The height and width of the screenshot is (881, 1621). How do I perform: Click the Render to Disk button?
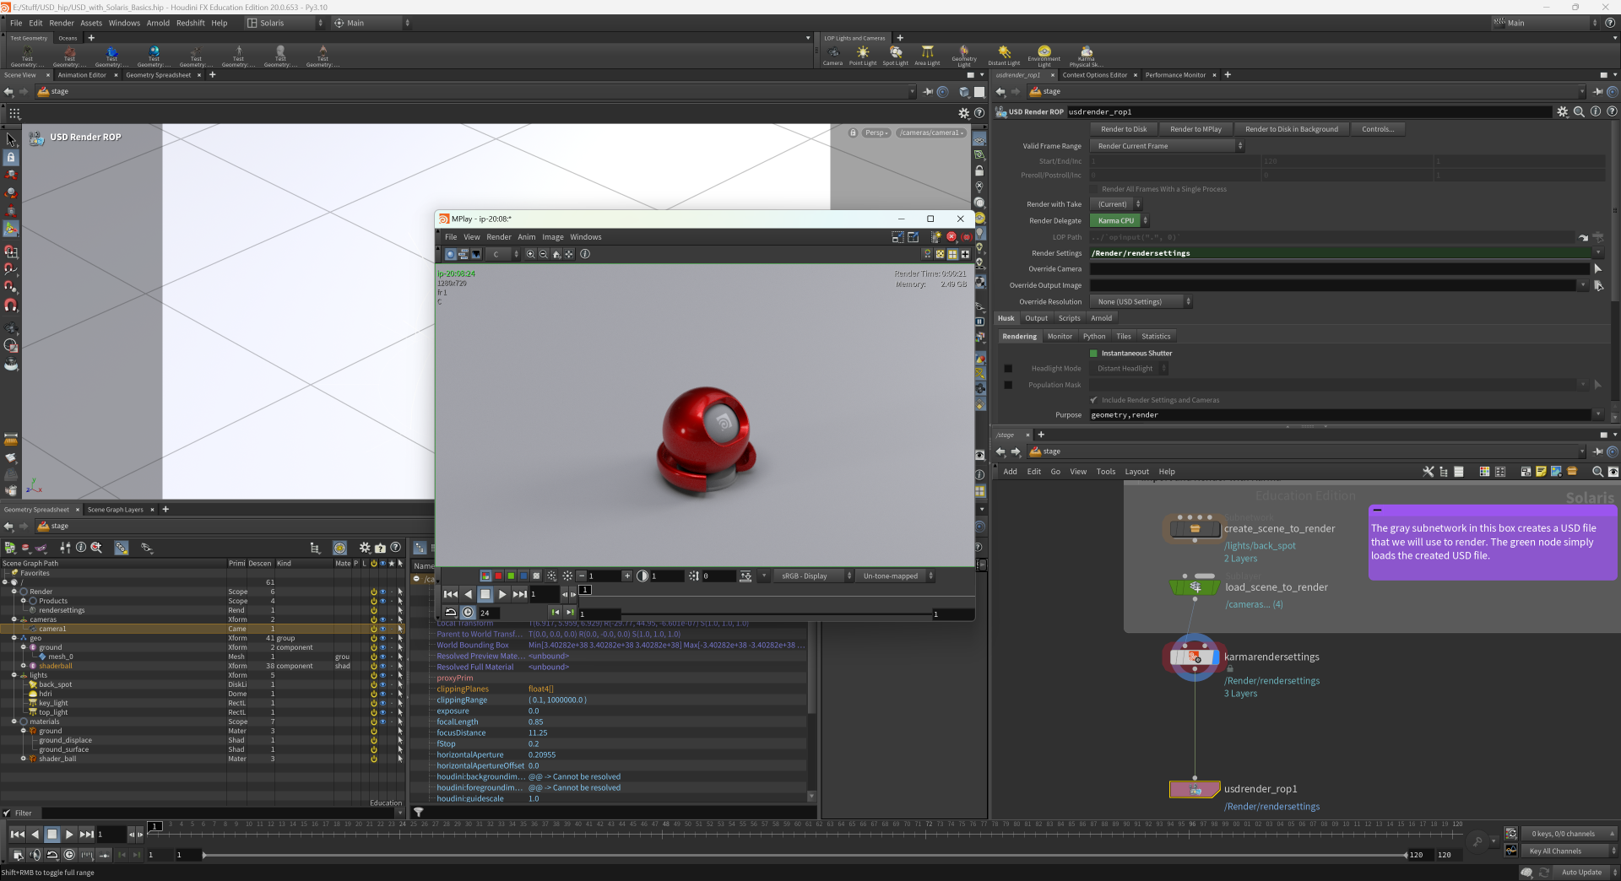coord(1124,129)
